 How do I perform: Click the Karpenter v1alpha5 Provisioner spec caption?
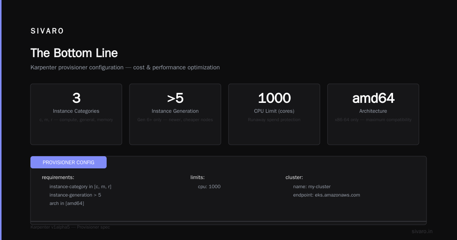point(70,227)
